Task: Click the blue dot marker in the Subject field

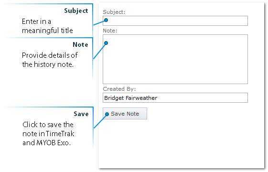Action: pyautogui.click(x=106, y=20)
